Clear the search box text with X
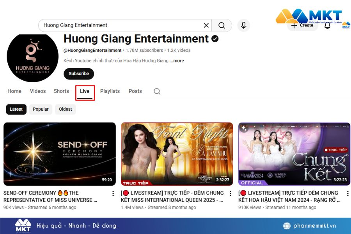 (x=206, y=25)
